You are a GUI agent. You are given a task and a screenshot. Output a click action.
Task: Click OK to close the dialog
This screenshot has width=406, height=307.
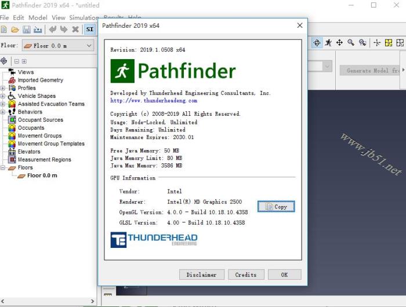285,275
